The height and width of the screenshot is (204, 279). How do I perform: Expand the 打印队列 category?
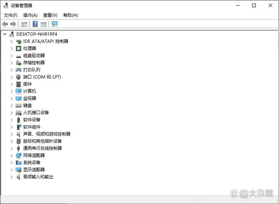pyautogui.click(x=12, y=70)
